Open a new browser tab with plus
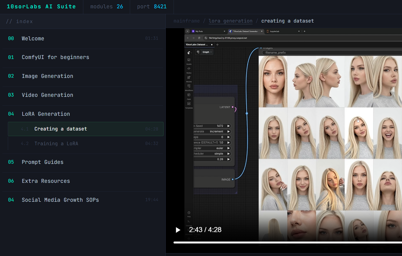 tap(305, 31)
